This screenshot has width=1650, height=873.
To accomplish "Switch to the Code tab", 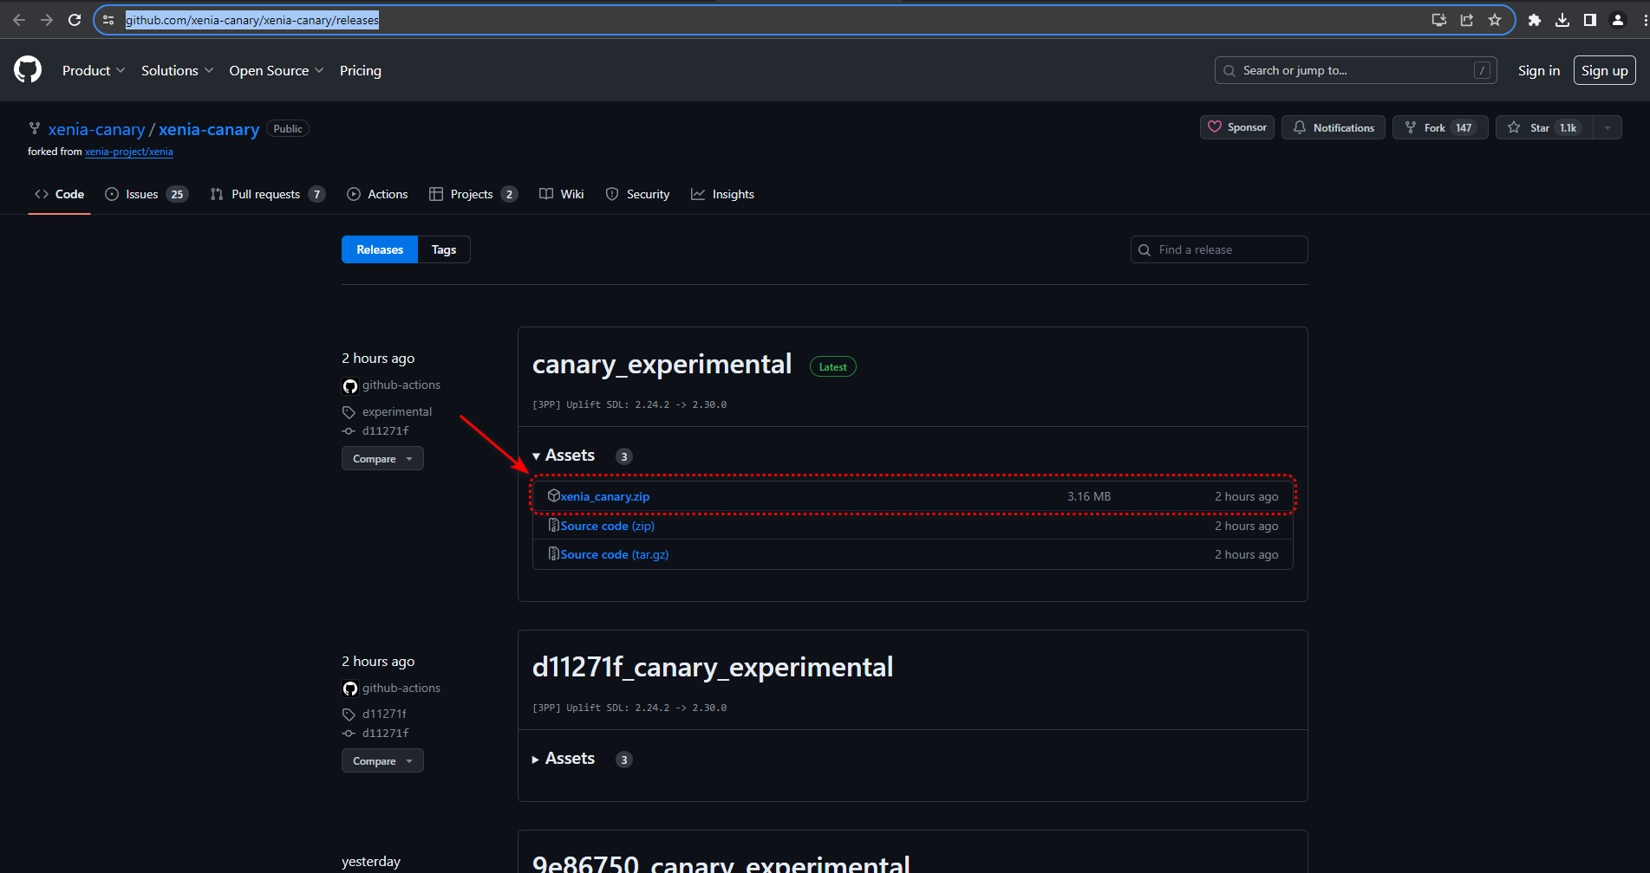I will click(59, 194).
